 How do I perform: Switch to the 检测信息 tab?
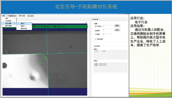pos(95,19)
